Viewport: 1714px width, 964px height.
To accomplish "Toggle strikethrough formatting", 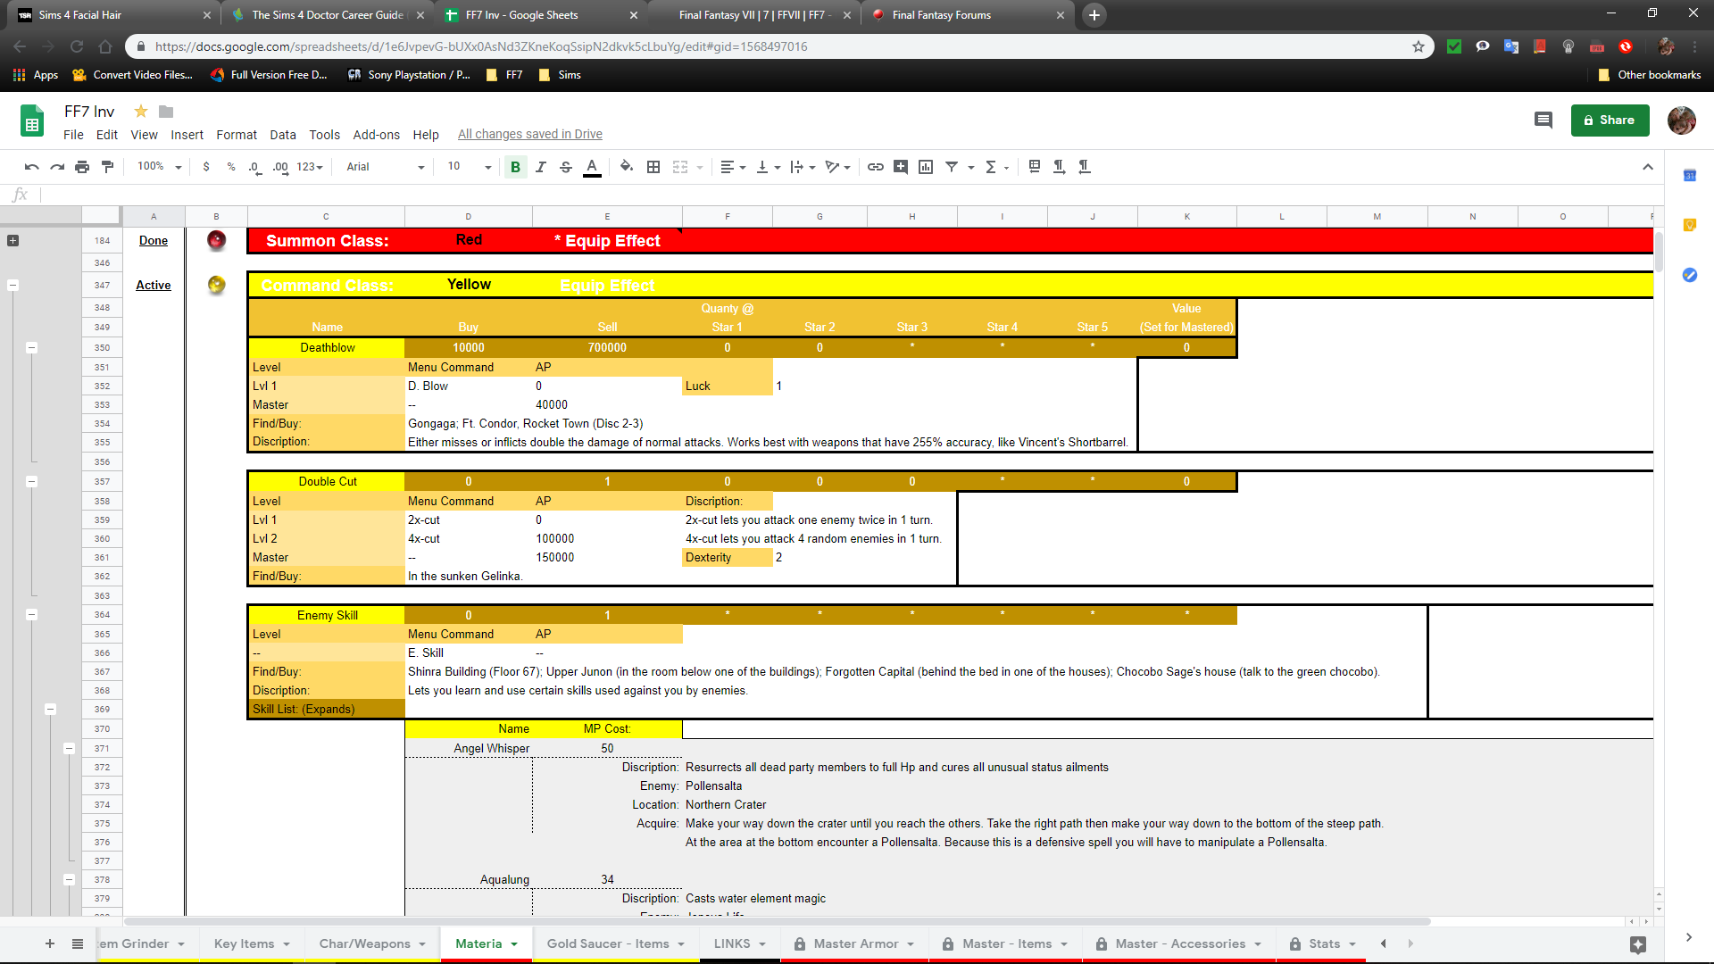I will tap(566, 167).
